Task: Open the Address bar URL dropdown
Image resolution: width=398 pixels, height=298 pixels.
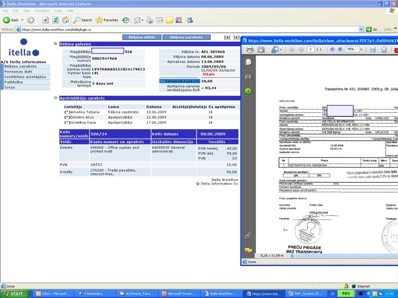Action: (361, 29)
